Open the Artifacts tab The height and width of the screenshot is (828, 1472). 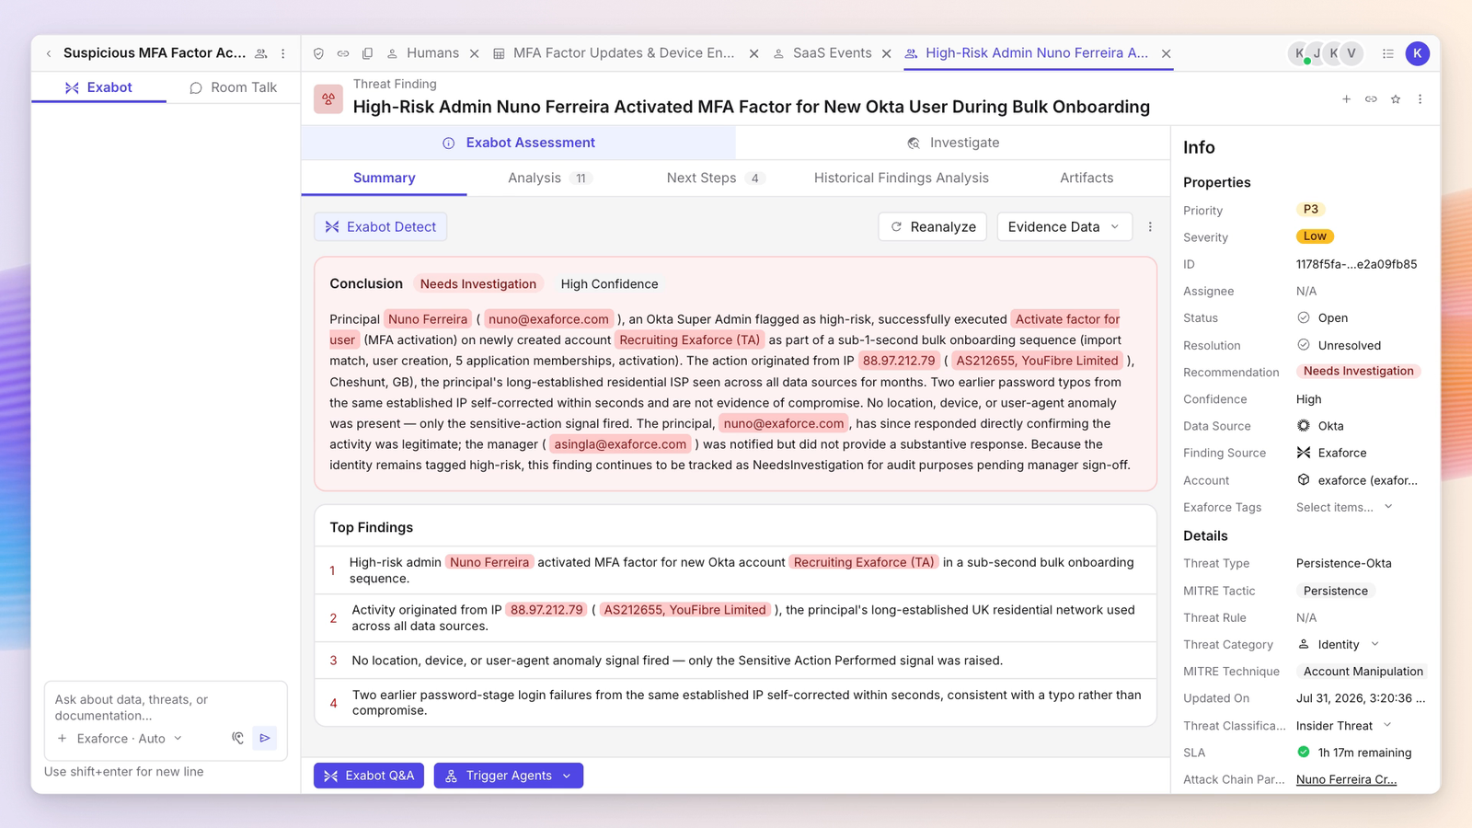point(1087,178)
